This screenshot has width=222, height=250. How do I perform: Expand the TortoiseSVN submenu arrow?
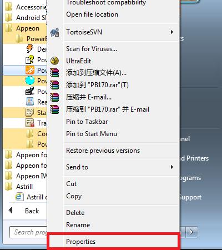[x=172, y=32]
